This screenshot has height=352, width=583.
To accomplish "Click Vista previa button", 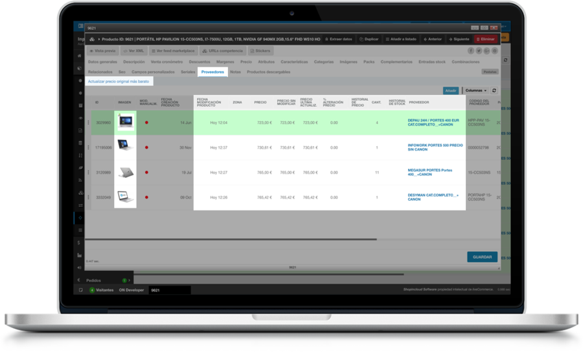I will pos(102,51).
